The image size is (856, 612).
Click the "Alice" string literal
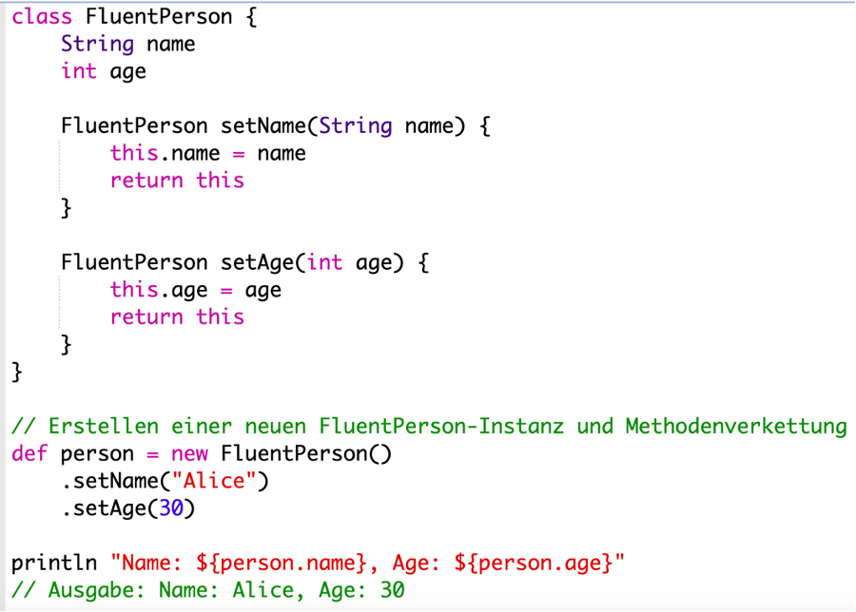(220, 481)
